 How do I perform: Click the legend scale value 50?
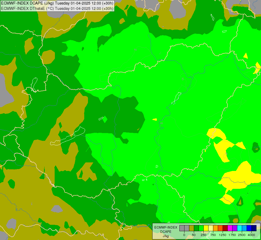194,235
